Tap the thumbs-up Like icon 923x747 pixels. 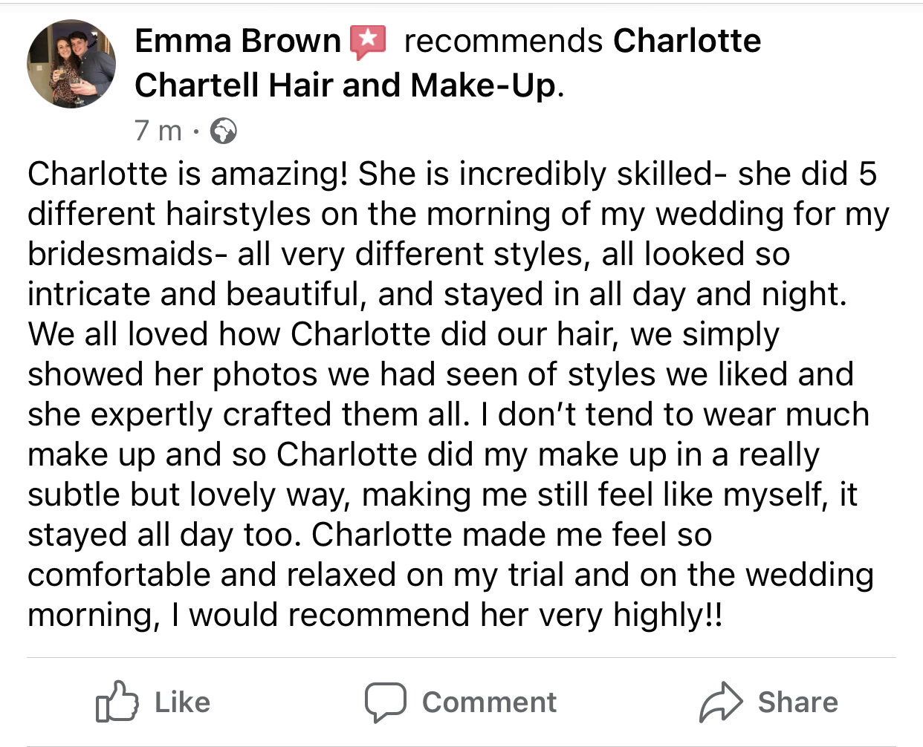click(117, 702)
